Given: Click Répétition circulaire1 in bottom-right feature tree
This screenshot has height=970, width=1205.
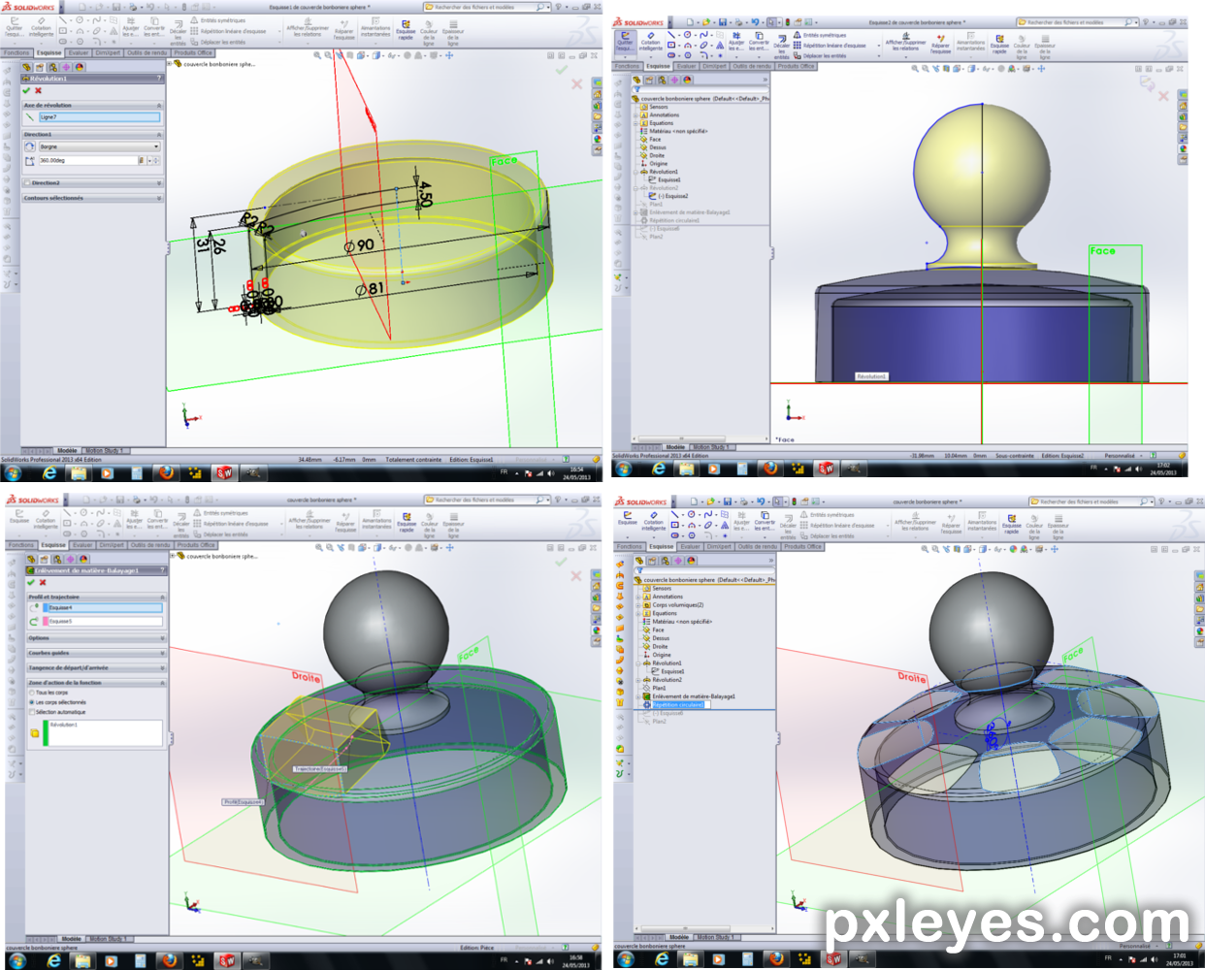Looking at the screenshot, I should click(x=677, y=705).
